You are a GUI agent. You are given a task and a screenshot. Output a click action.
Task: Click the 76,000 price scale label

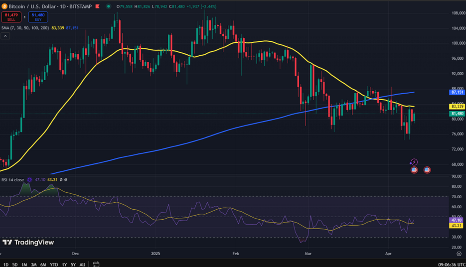(458, 134)
